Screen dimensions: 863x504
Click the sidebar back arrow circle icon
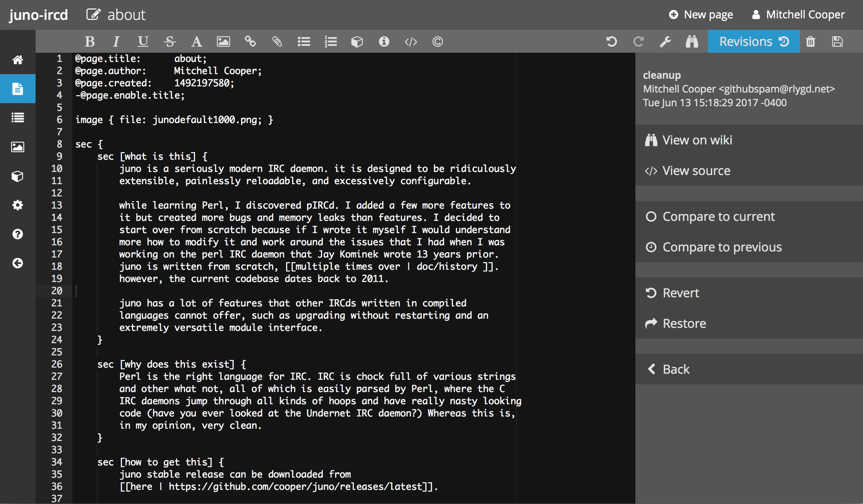18,263
